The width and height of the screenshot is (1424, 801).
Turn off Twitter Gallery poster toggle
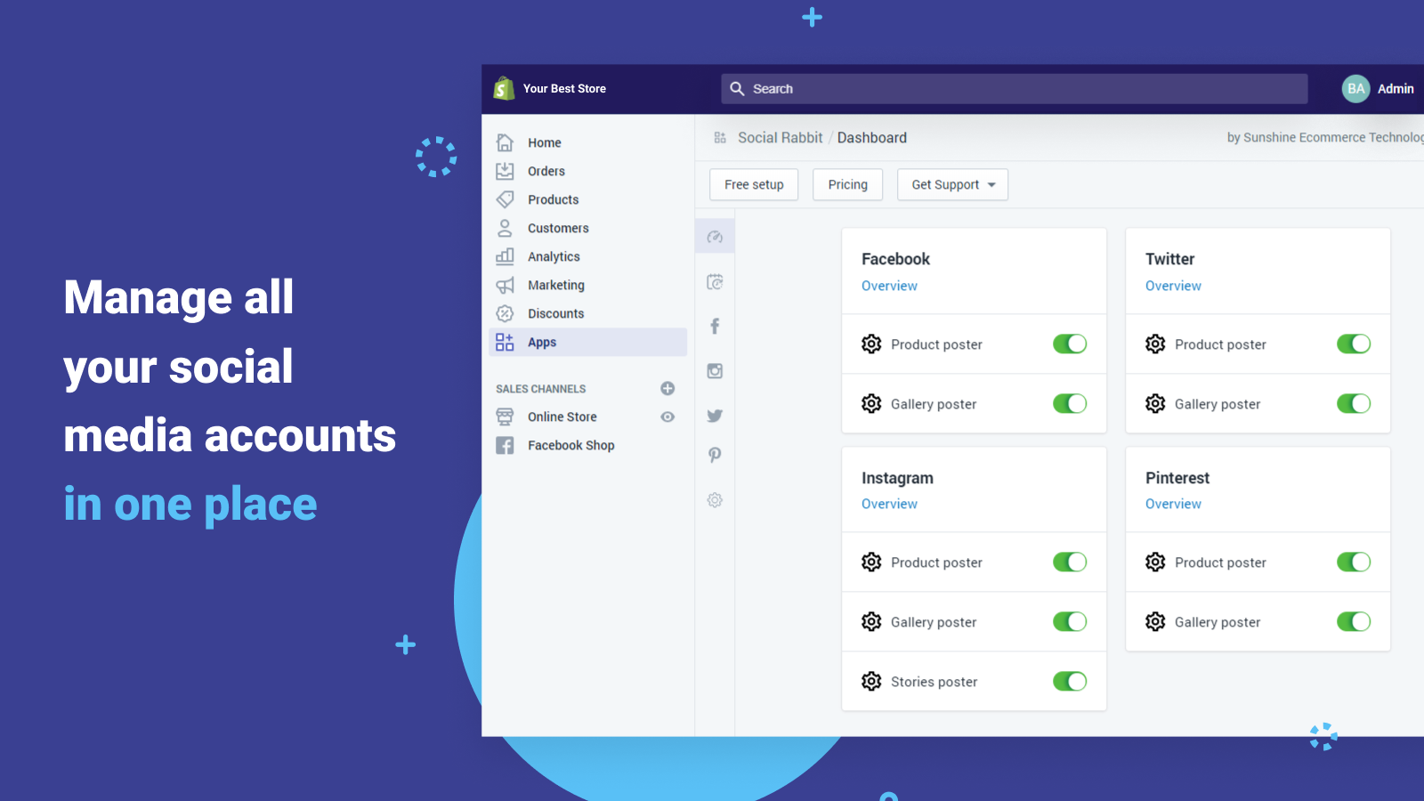coord(1353,404)
